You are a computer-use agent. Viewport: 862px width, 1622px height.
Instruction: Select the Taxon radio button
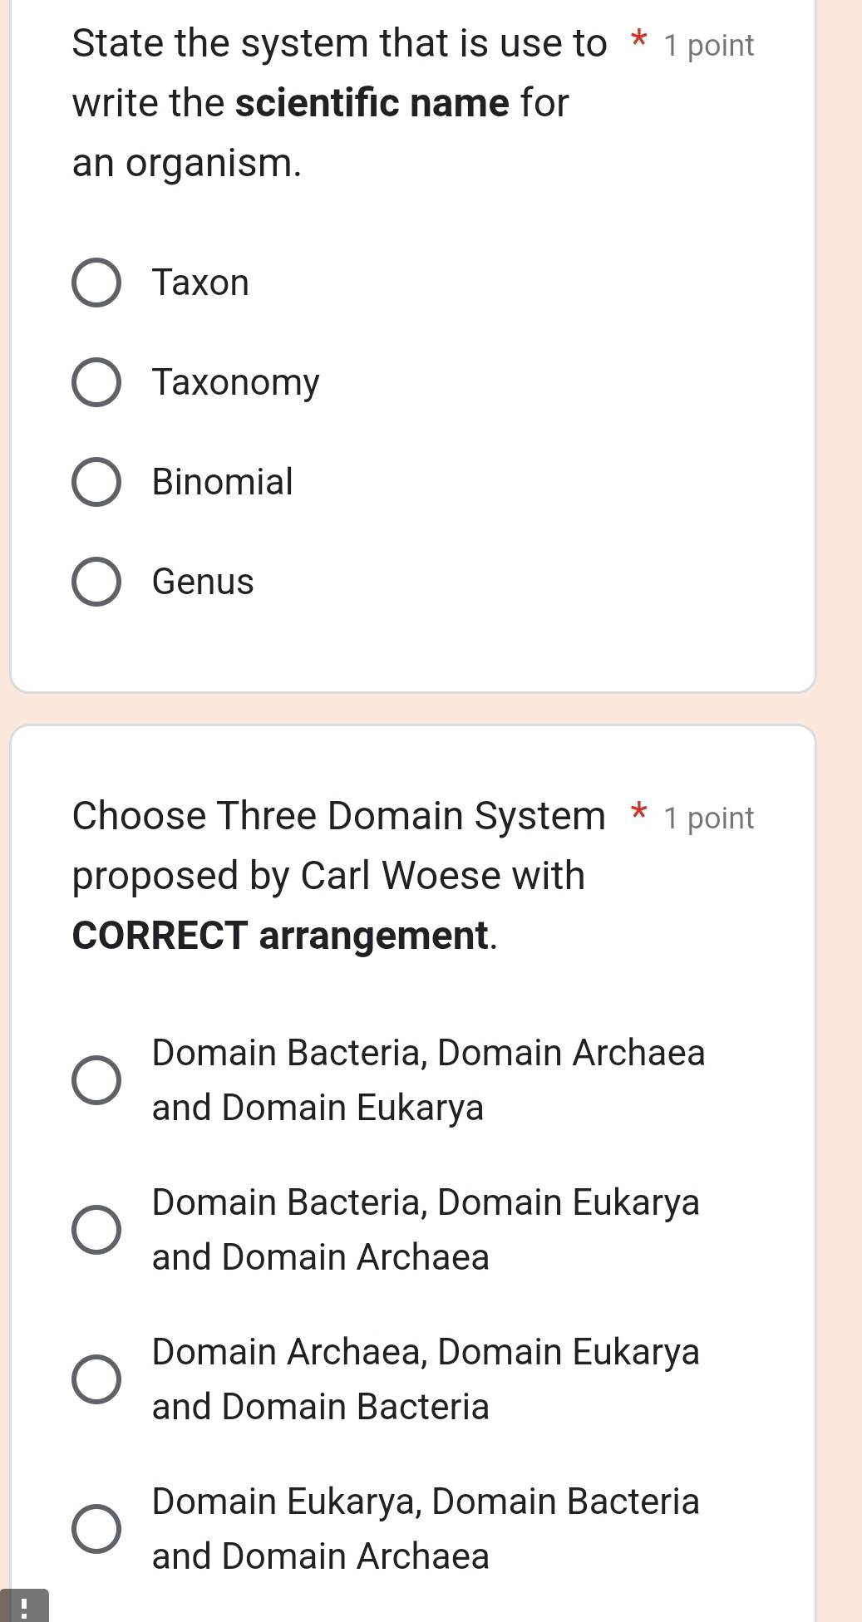(x=96, y=283)
